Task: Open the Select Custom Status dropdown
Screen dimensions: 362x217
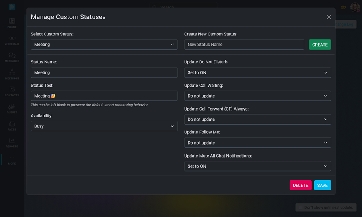Action: click(104, 45)
